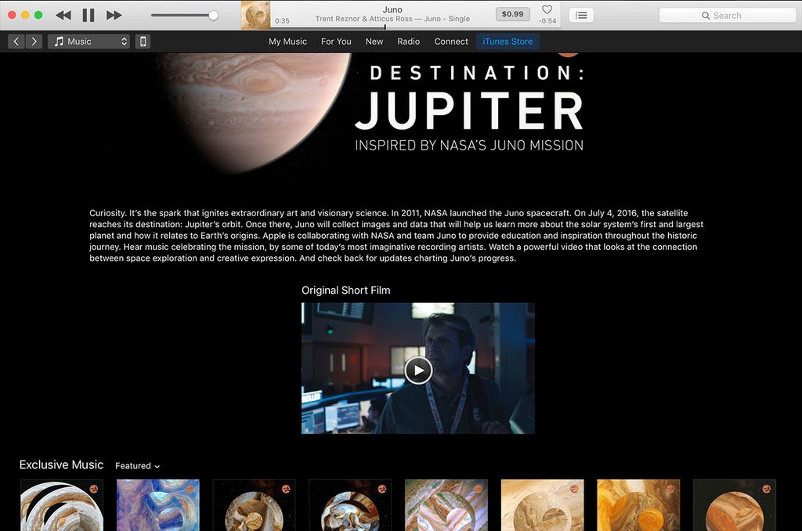Click the iPhone device icon
The width and height of the screenshot is (802, 531).
pos(143,42)
